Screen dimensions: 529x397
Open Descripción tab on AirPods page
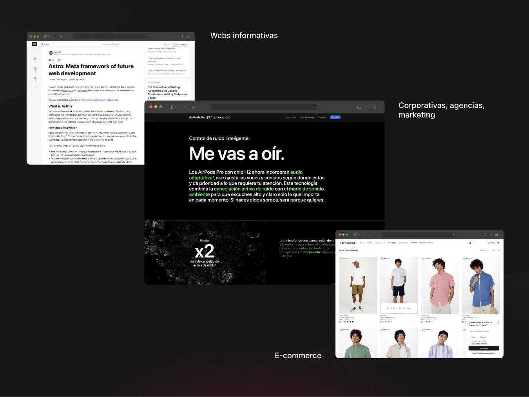point(291,117)
